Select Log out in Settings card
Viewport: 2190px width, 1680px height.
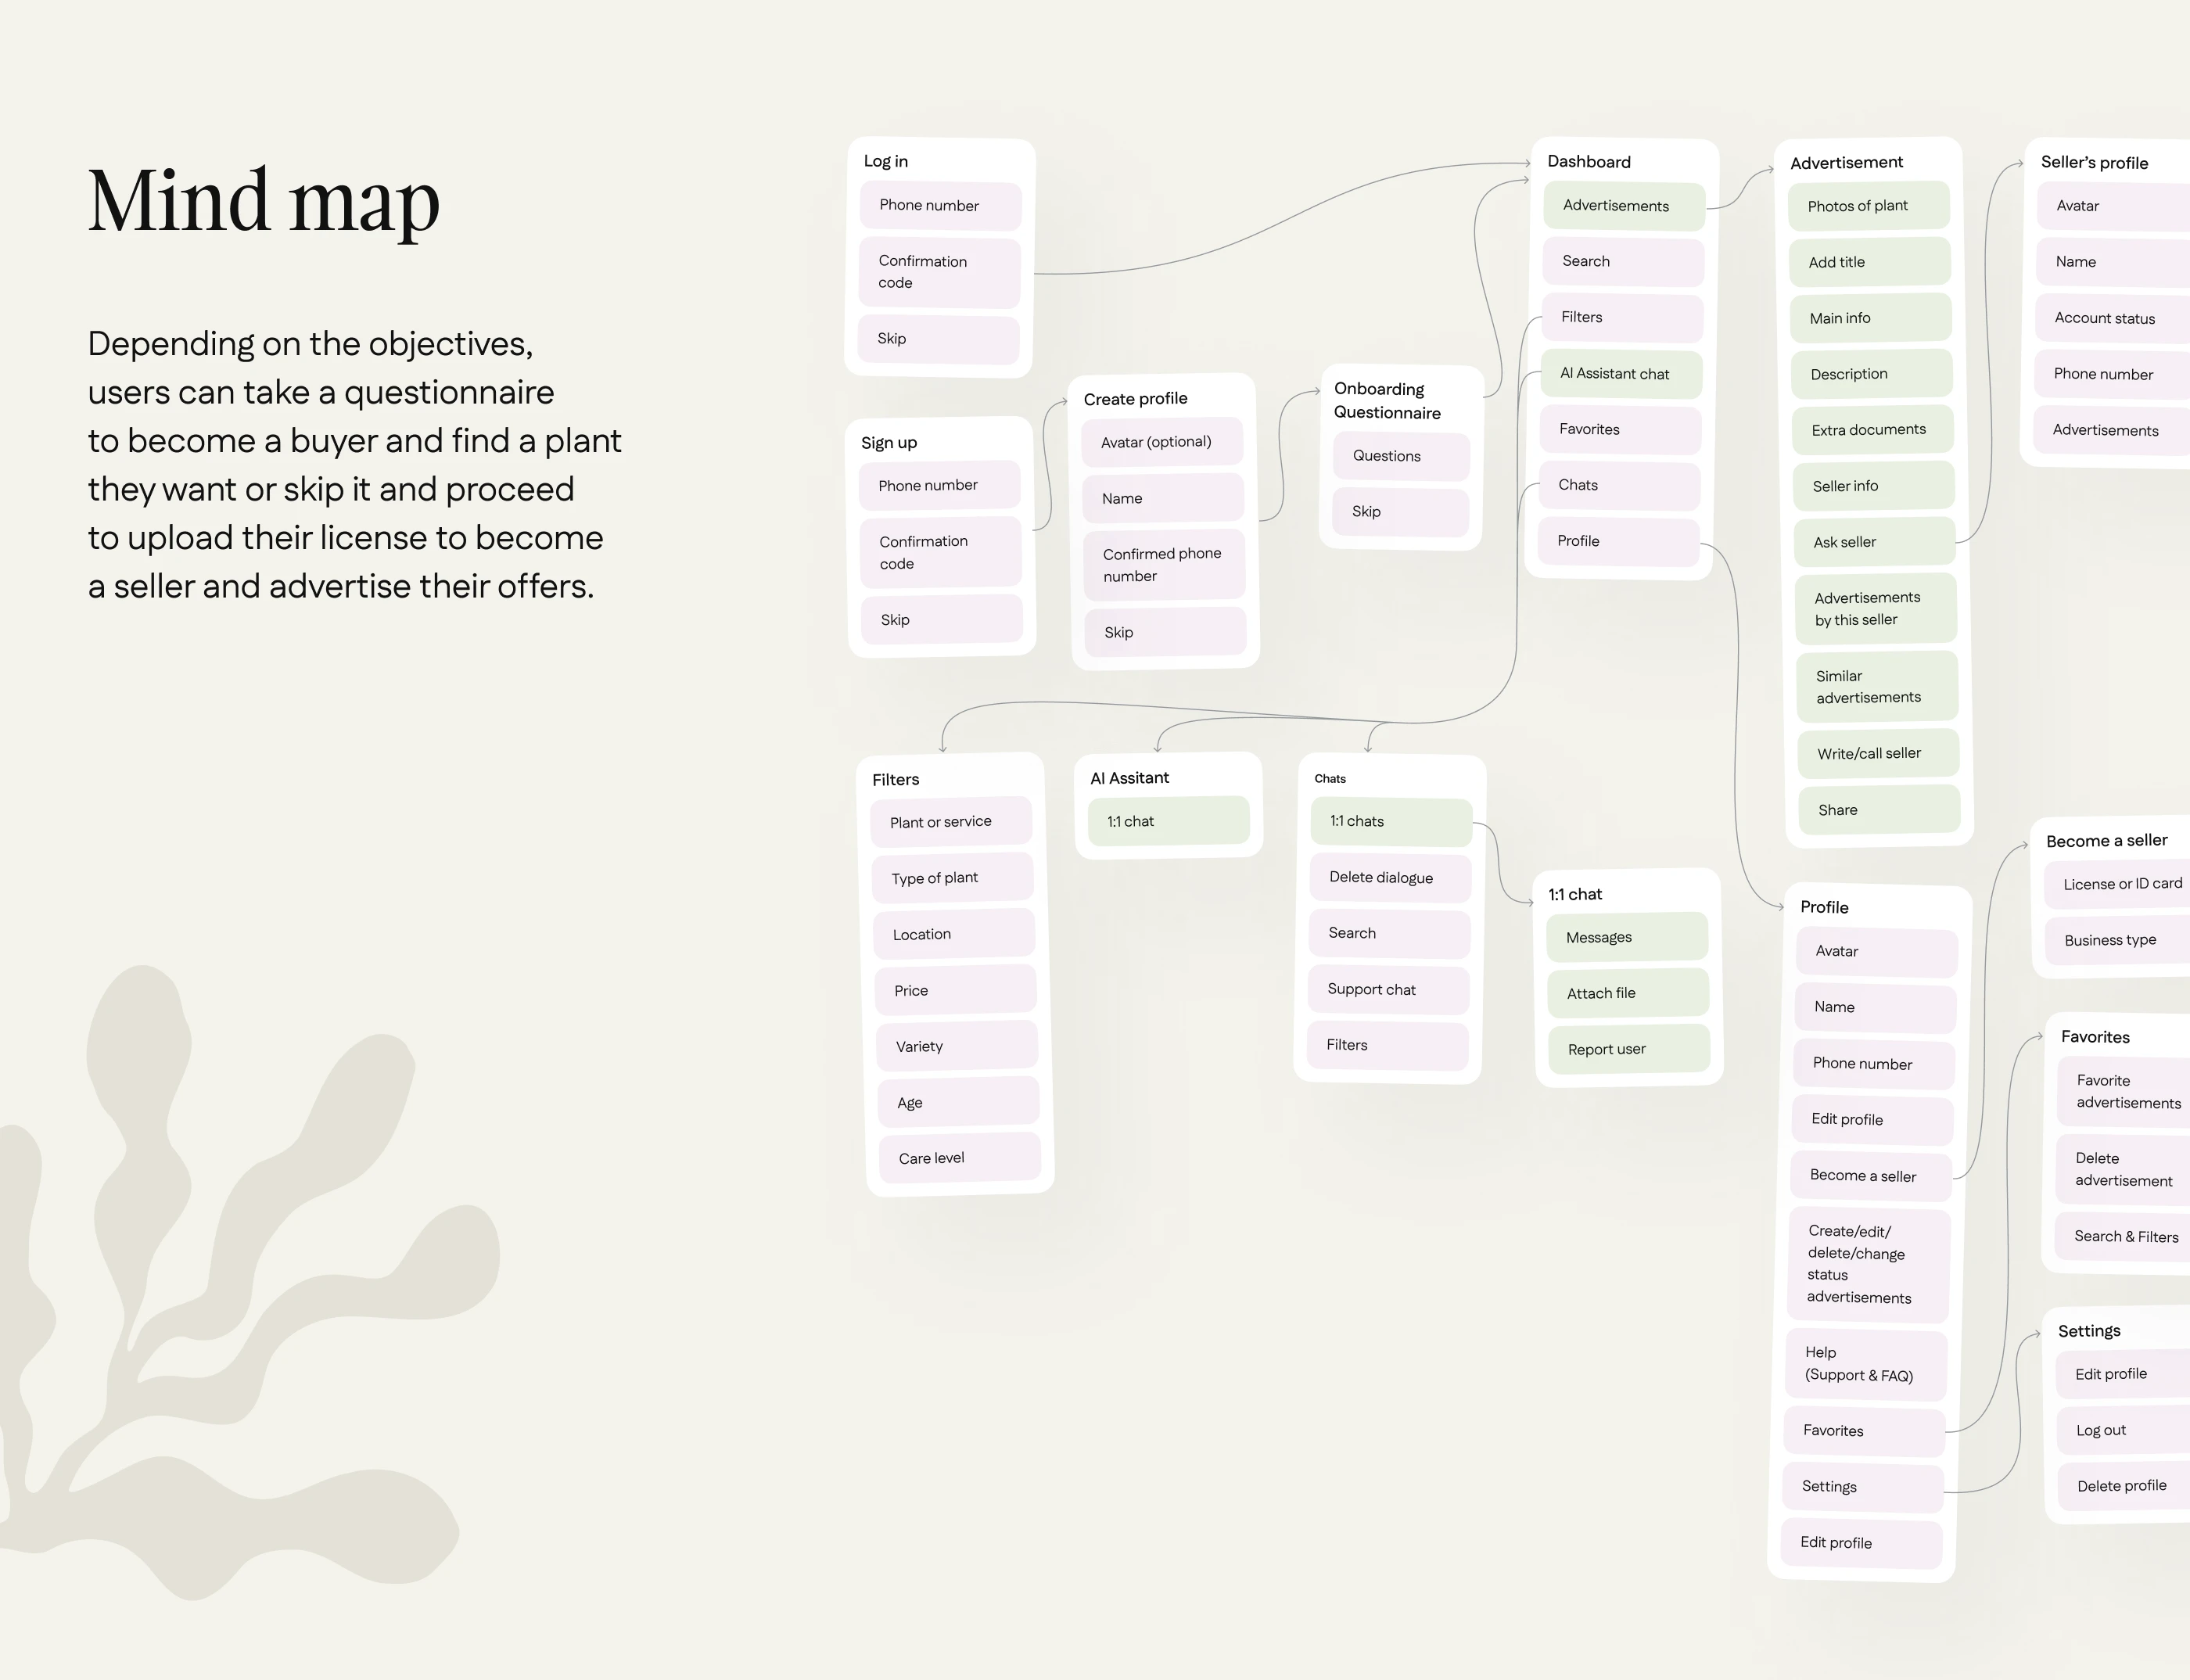tap(2120, 1430)
